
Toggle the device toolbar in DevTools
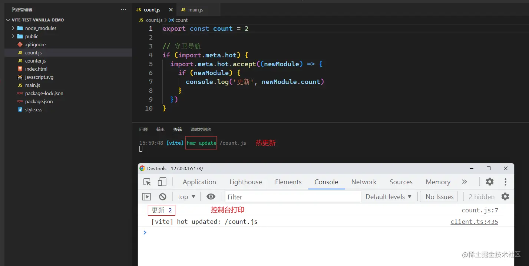(x=162, y=182)
